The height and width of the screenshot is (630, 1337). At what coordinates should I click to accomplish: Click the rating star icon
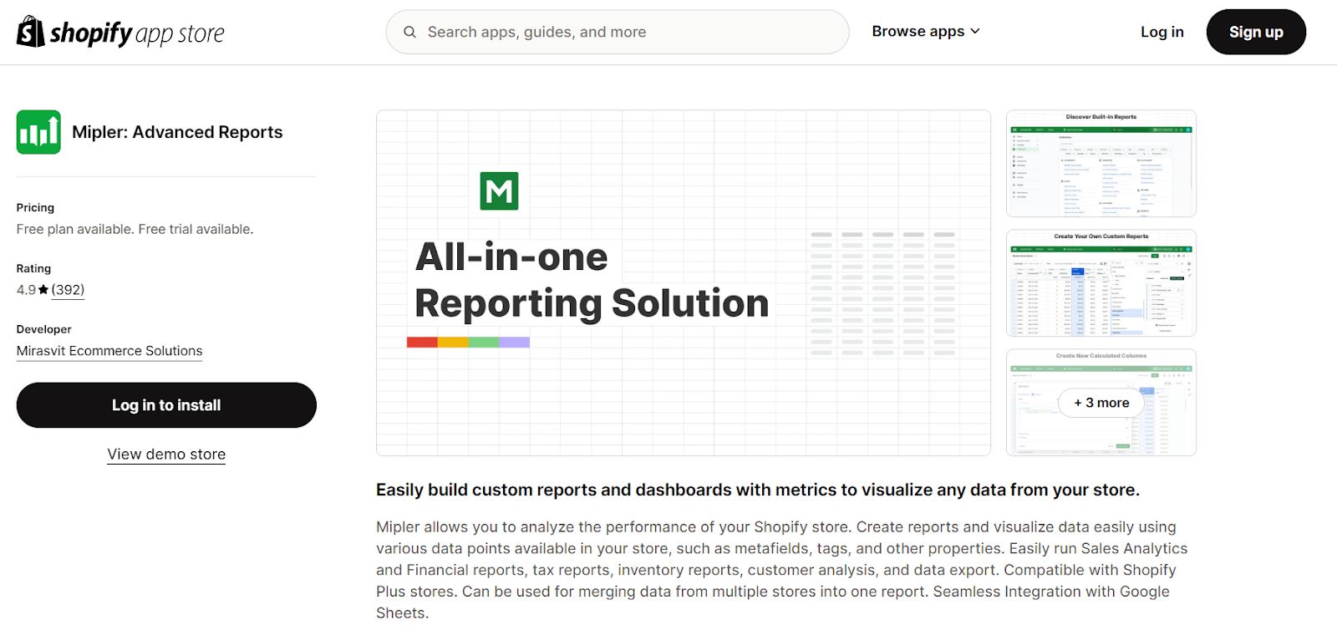[43, 290]
